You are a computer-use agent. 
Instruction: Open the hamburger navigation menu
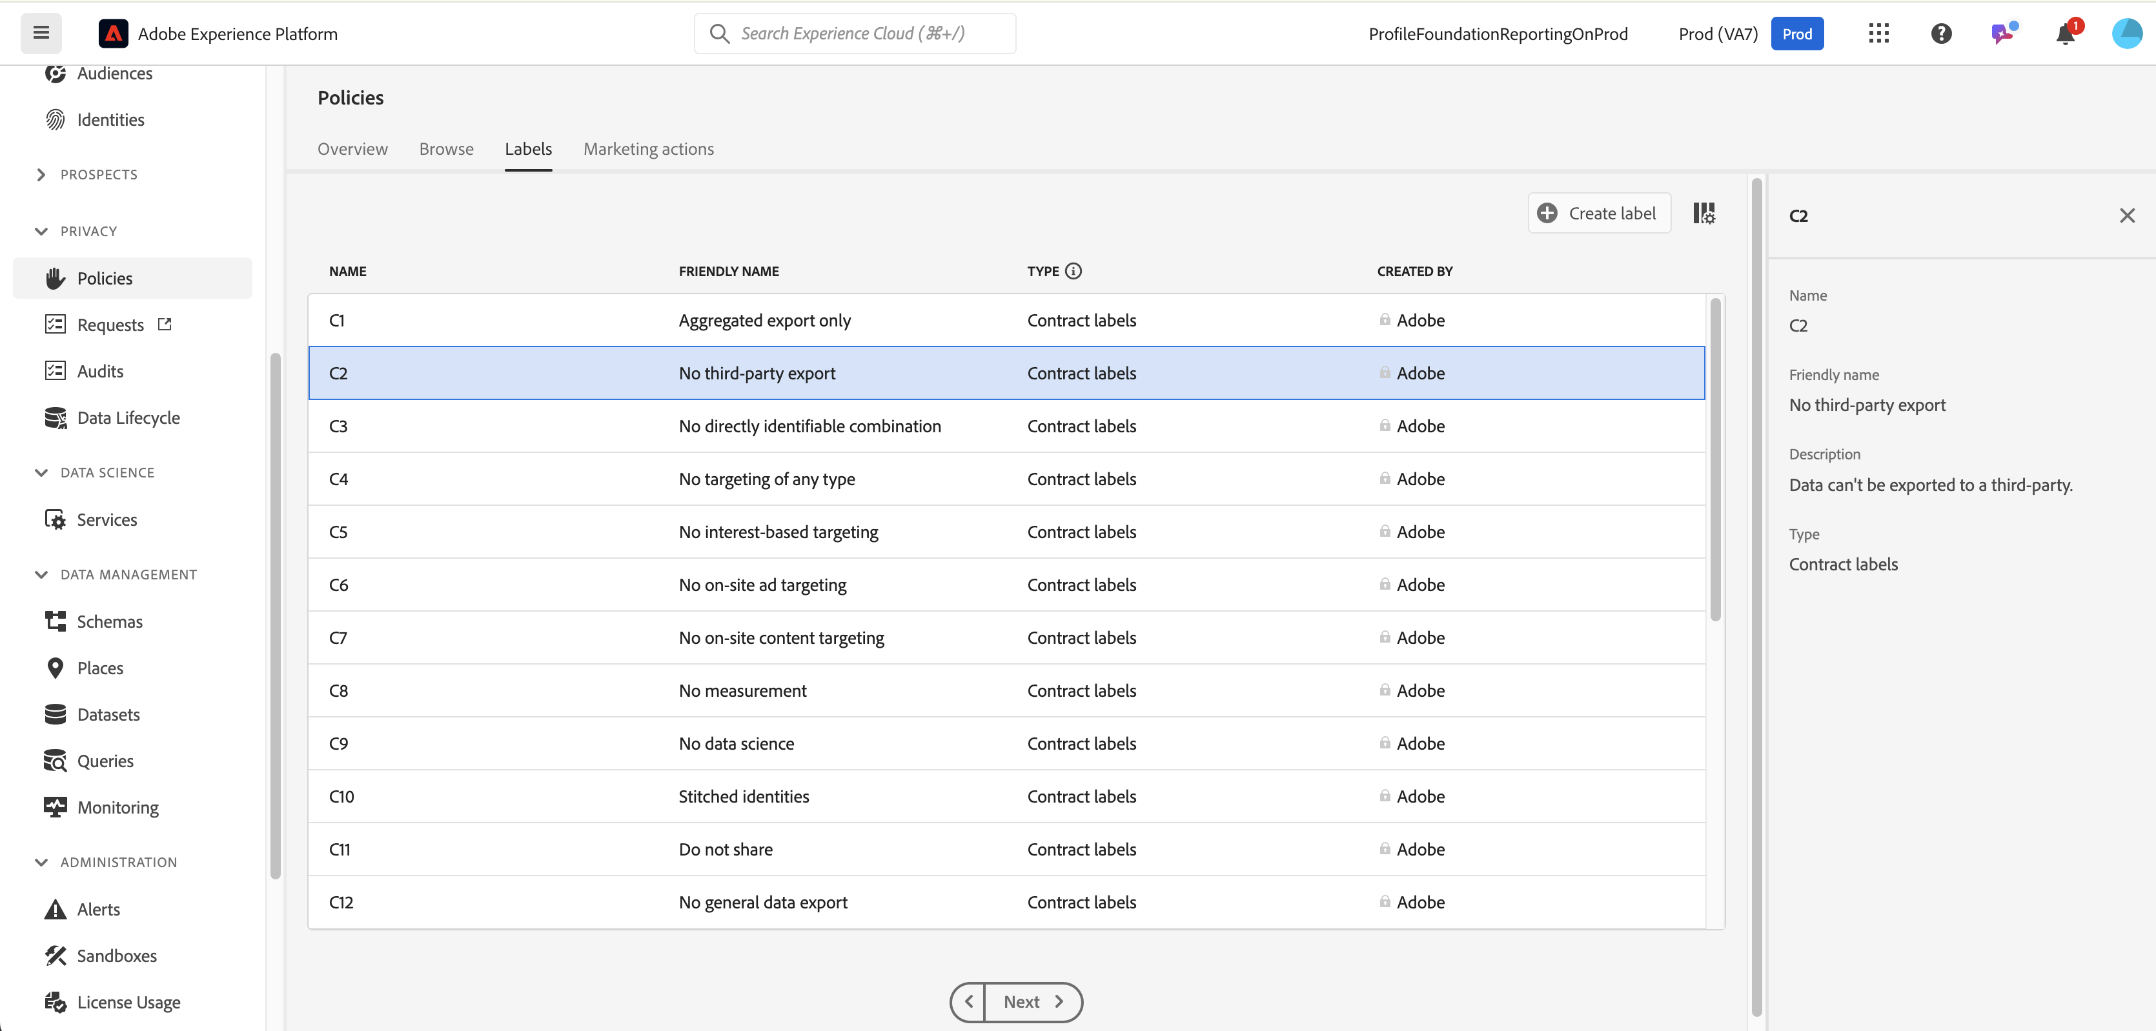(x=41, y=34)
